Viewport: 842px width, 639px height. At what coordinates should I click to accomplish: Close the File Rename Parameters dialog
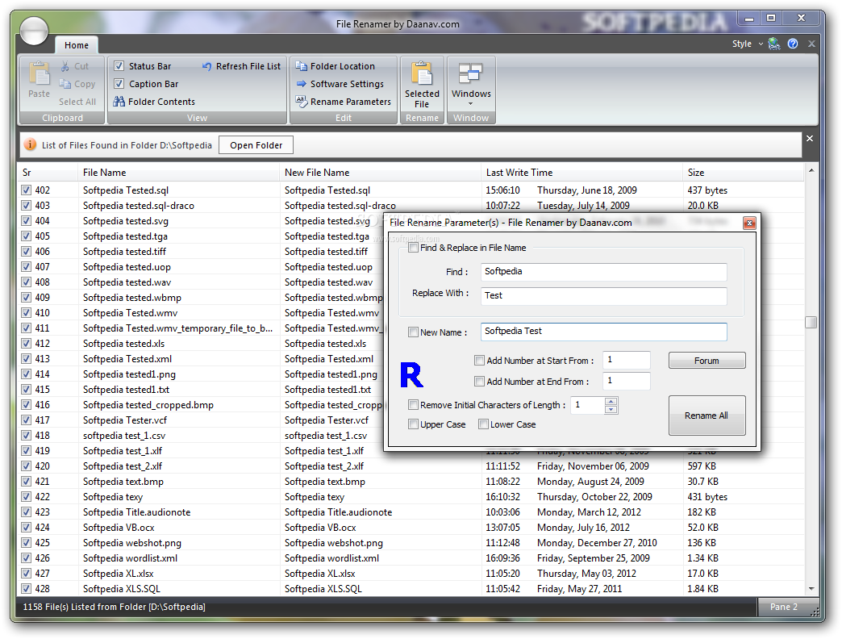pos(749,223)
